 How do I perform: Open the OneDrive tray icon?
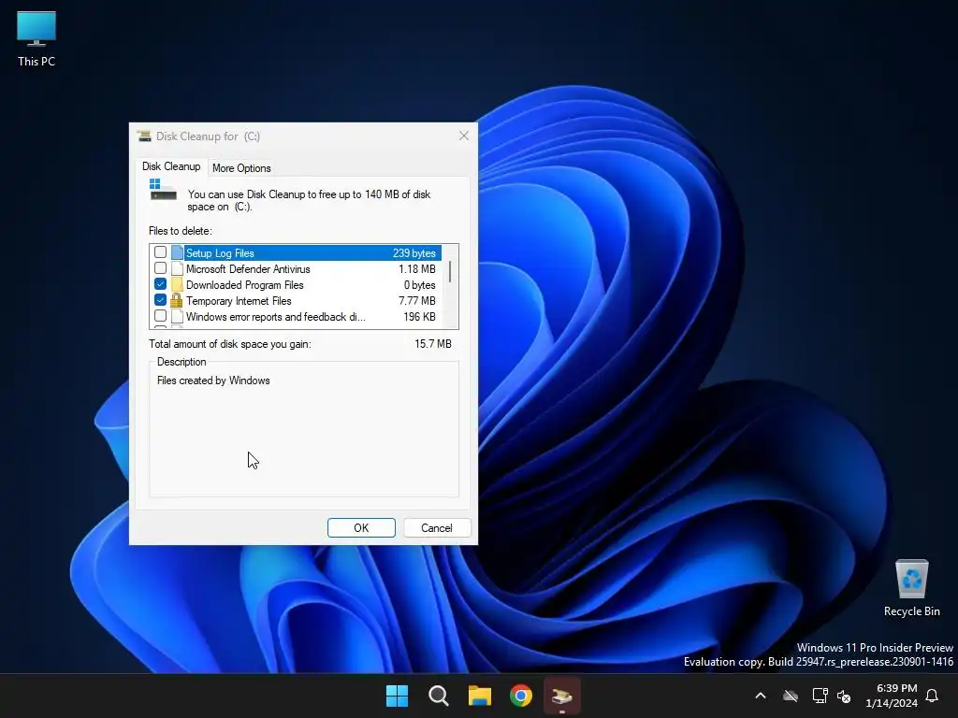(x=791, y=696)
